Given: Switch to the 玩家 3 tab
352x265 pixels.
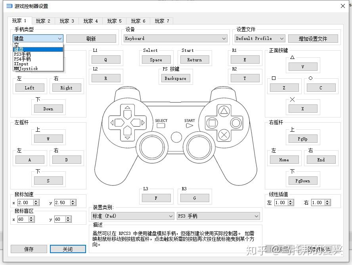Looking at the screenshot, I should (x=67, y=21).
